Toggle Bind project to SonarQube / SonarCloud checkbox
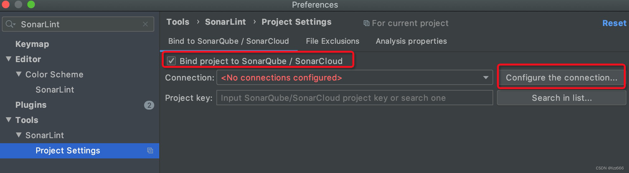Screen dimensions: 629x173 pos(171,61)
